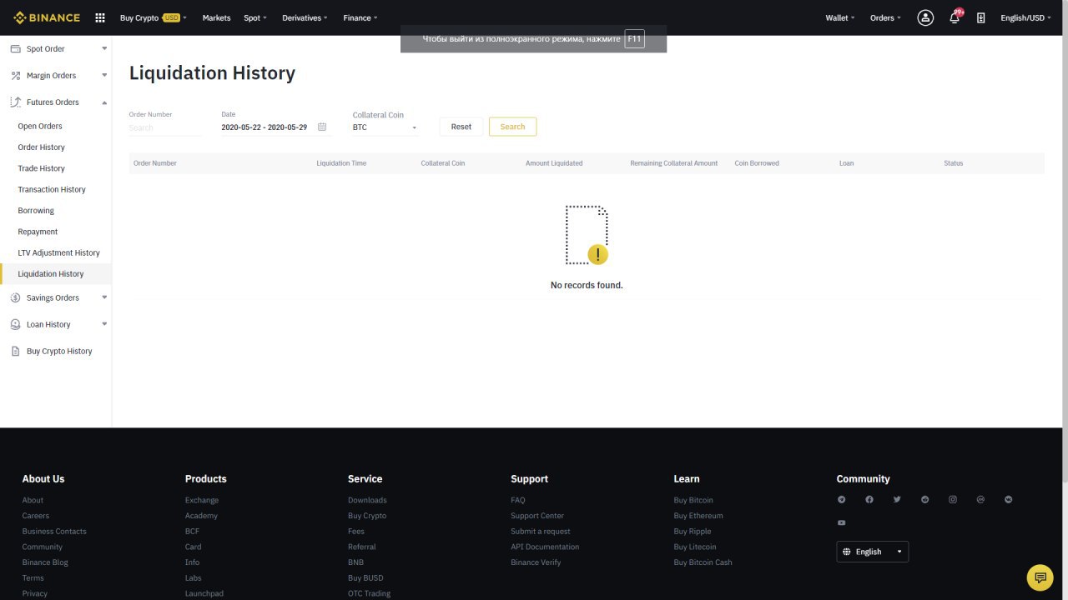Open the Support Center footer link

tap(537, 516)
